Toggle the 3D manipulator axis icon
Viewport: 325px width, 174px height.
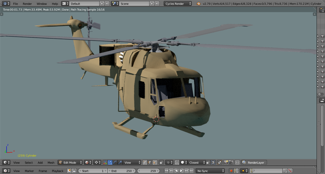pyautogui.click(x=105, y=162)
